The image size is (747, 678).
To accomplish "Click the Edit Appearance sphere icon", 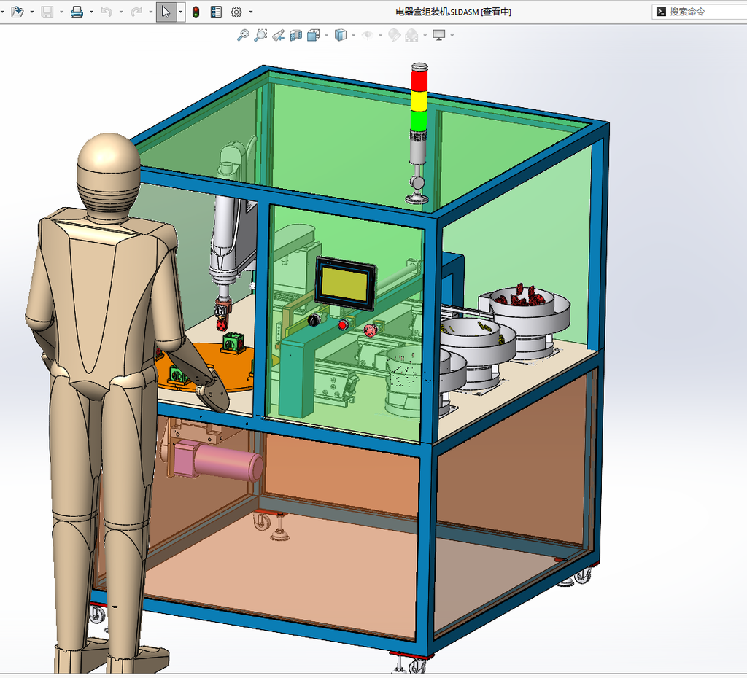I will (x=394, y=35).
